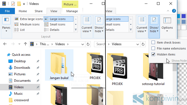
Task: Click the Videos film-strip title bar icon
Action: tap(4, 4)
